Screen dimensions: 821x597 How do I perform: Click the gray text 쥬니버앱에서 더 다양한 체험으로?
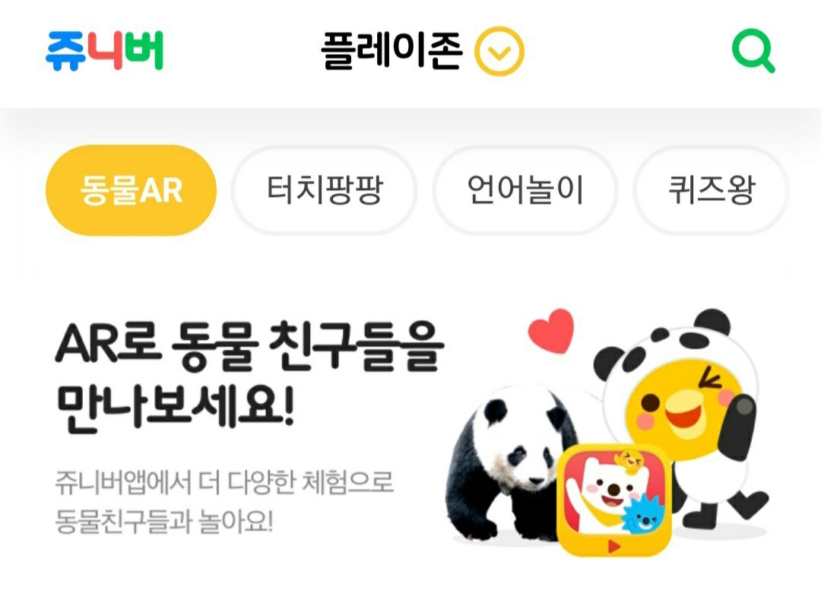[224, 482]
